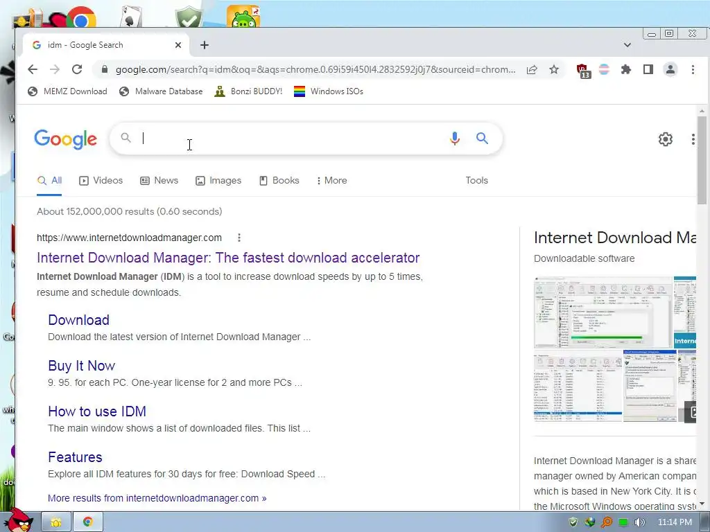Click the 11:14 PM taskbar clock
The height and width of the screenshot is (532, 710).
675,522
